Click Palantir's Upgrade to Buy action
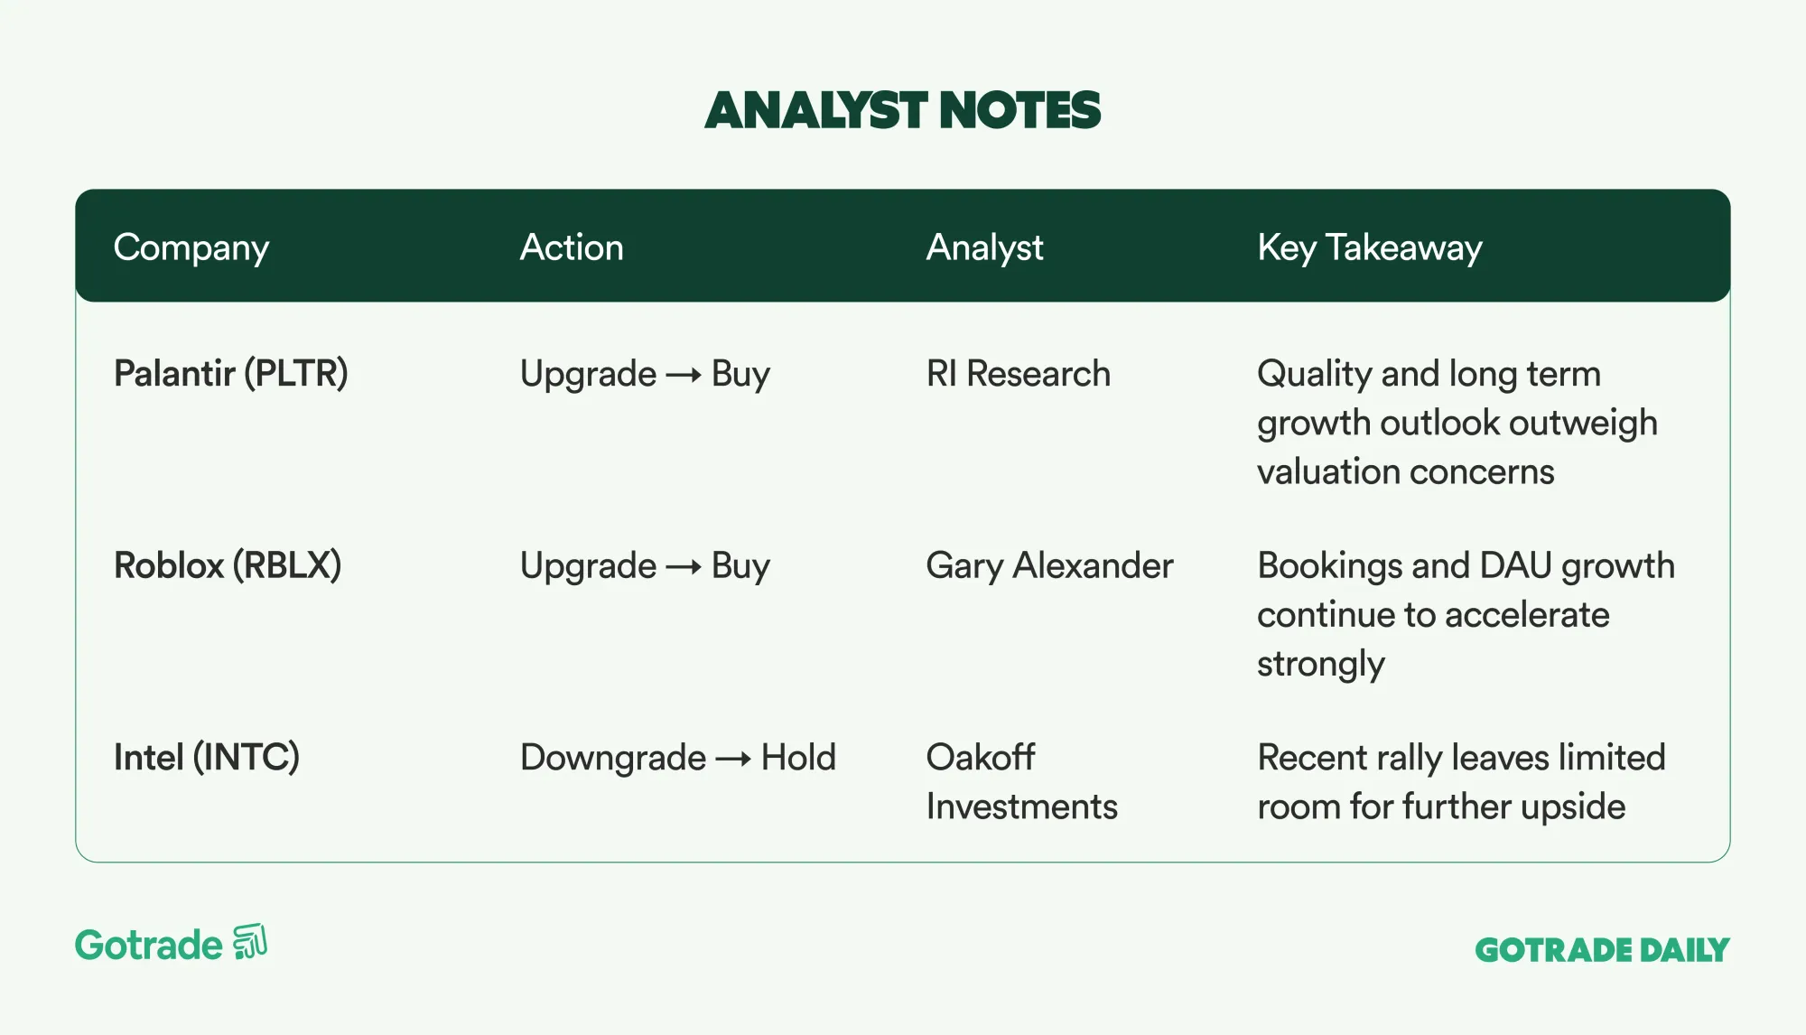The image size is (1806, 1035). (645, 374)
